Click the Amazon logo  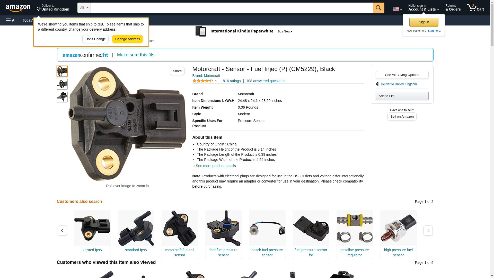coord(18,8)
